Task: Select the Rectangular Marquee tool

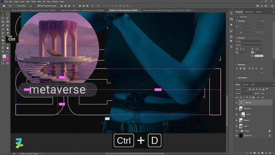Action: pos(8,14)
